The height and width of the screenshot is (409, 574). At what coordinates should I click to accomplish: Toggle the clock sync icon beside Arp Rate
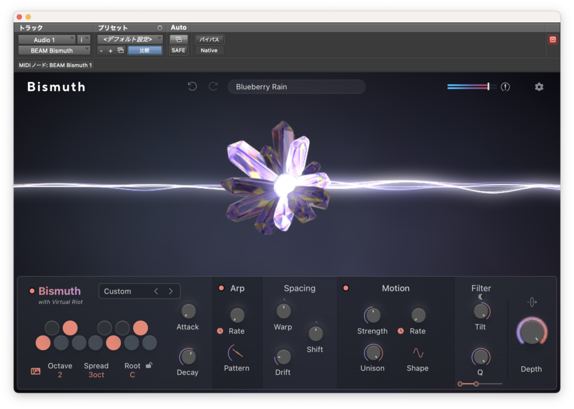click(220, 331)
